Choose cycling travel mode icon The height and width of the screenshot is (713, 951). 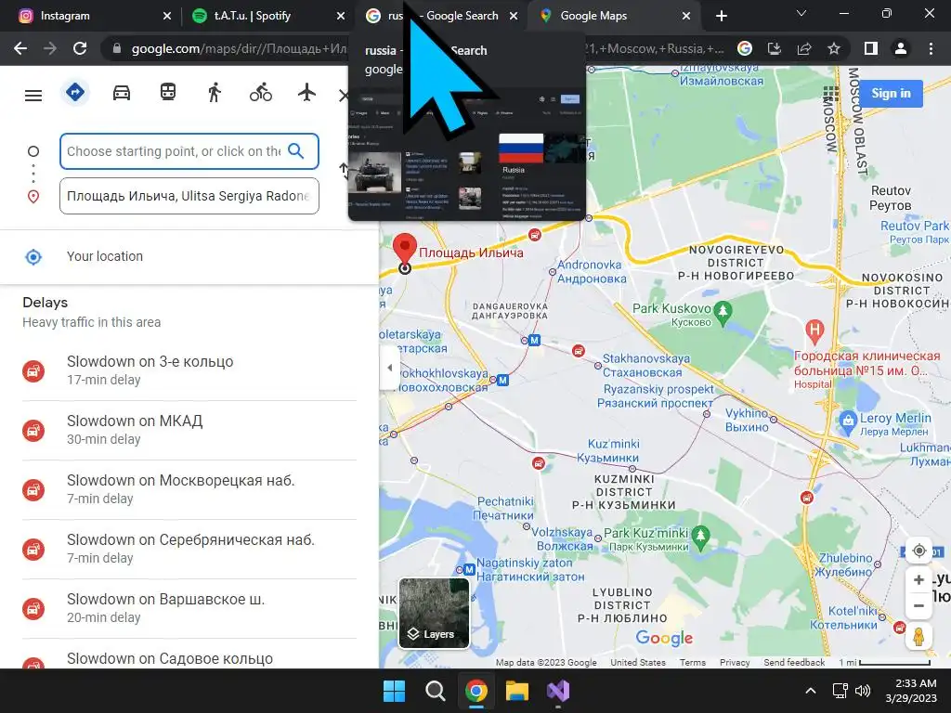261,93
